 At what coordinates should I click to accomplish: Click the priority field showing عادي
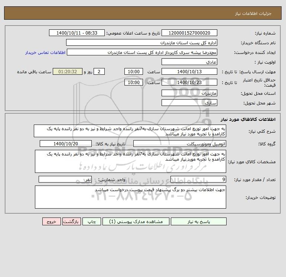(x=189, y=62)
